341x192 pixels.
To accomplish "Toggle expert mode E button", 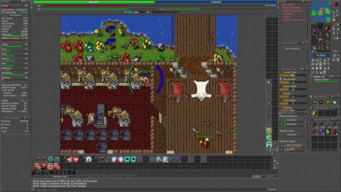I will tap(338, 33).
